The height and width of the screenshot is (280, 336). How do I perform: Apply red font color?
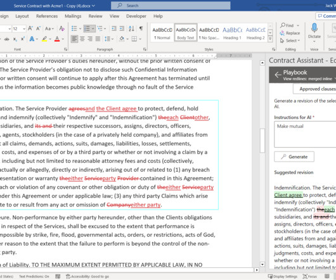pyautogui.click(x=57, y=39)
